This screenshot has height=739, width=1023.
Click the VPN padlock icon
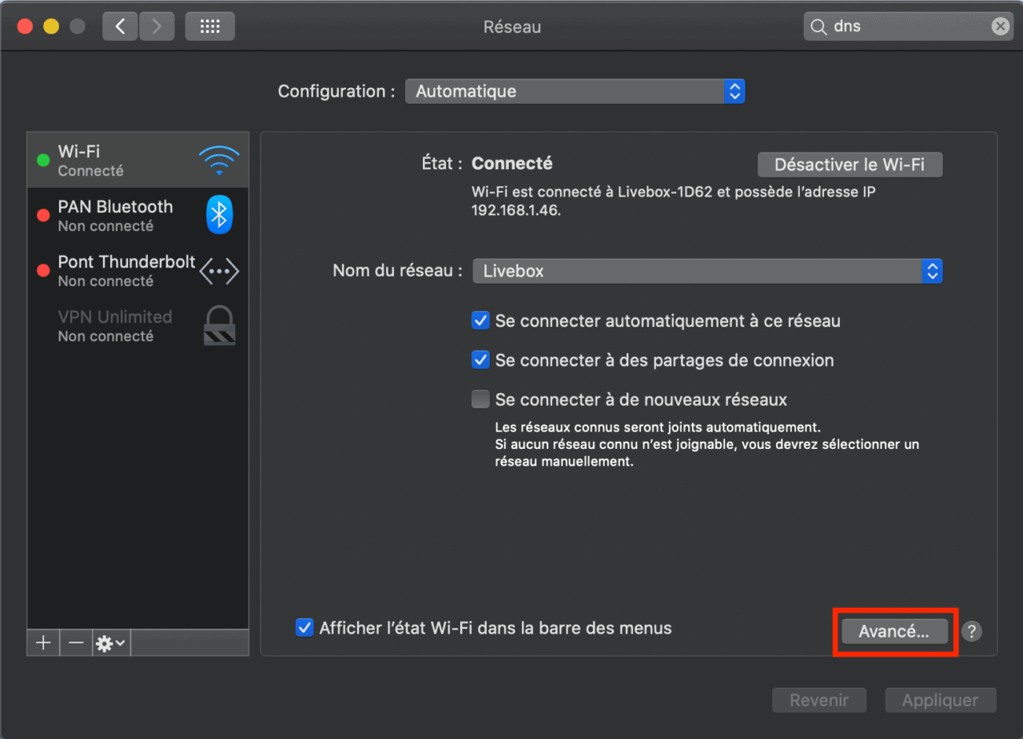point(219,325)
